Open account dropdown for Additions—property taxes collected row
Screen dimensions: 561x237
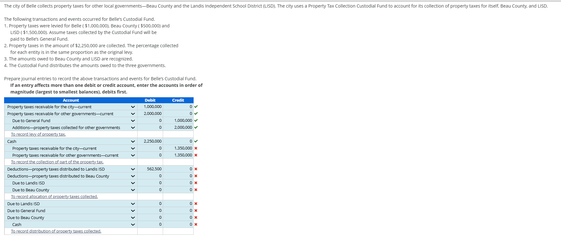coord(133,127)
